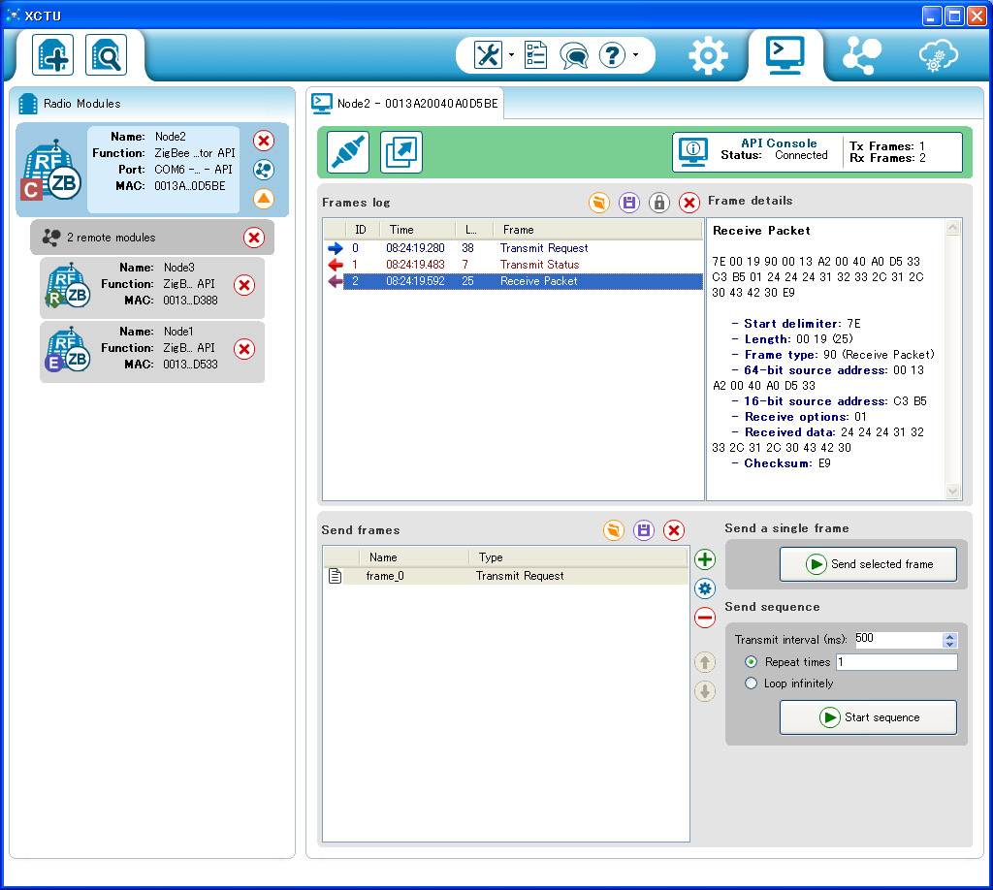Load a frames log session

tap(598, 203)
